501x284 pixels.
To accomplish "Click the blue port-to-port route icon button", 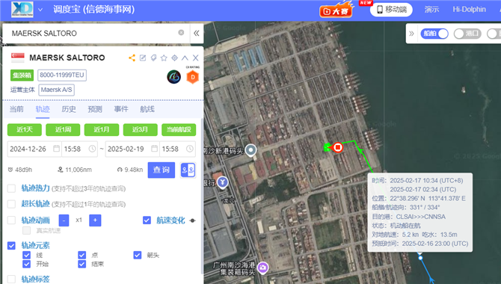I will tap(188, 170).
